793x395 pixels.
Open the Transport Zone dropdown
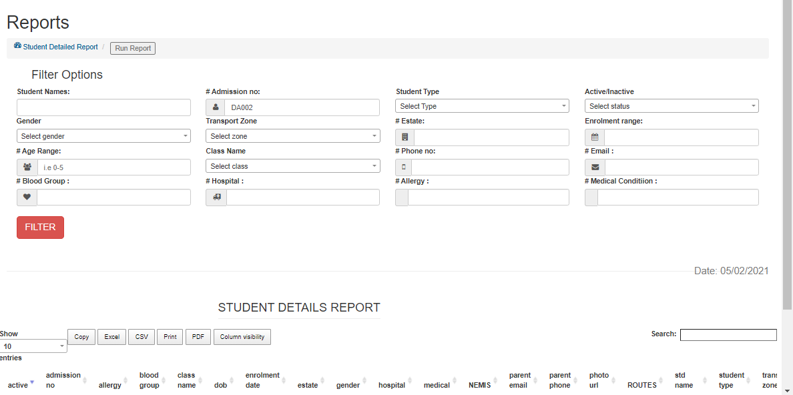click(x=292, y=136)
